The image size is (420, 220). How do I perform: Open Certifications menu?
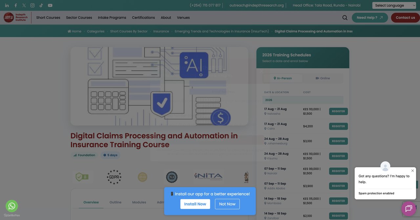143,18
